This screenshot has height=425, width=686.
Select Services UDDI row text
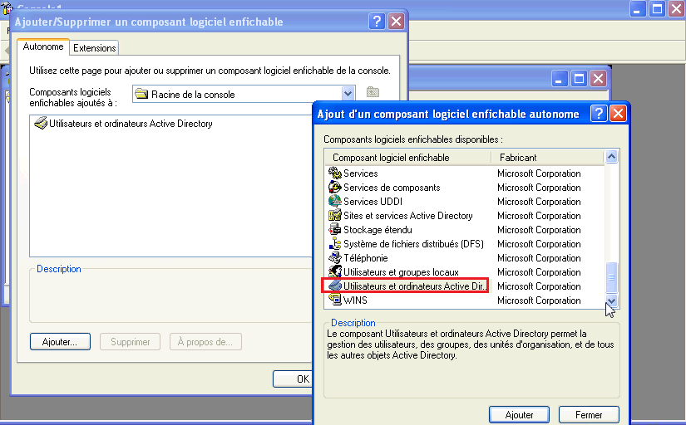[373, 202]
